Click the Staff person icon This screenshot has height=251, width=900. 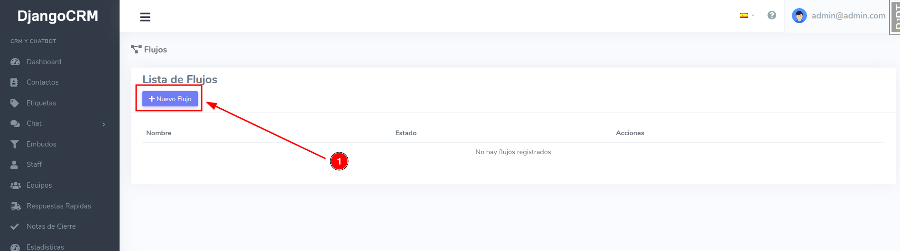[x=14, y=164]
